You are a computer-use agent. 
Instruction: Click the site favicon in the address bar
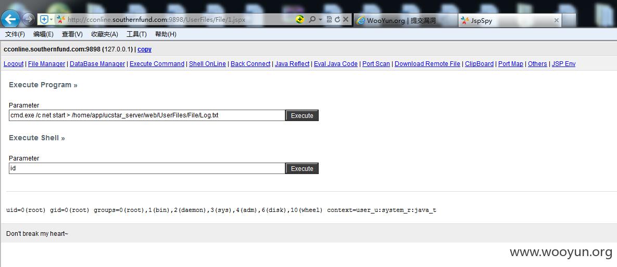60,19
